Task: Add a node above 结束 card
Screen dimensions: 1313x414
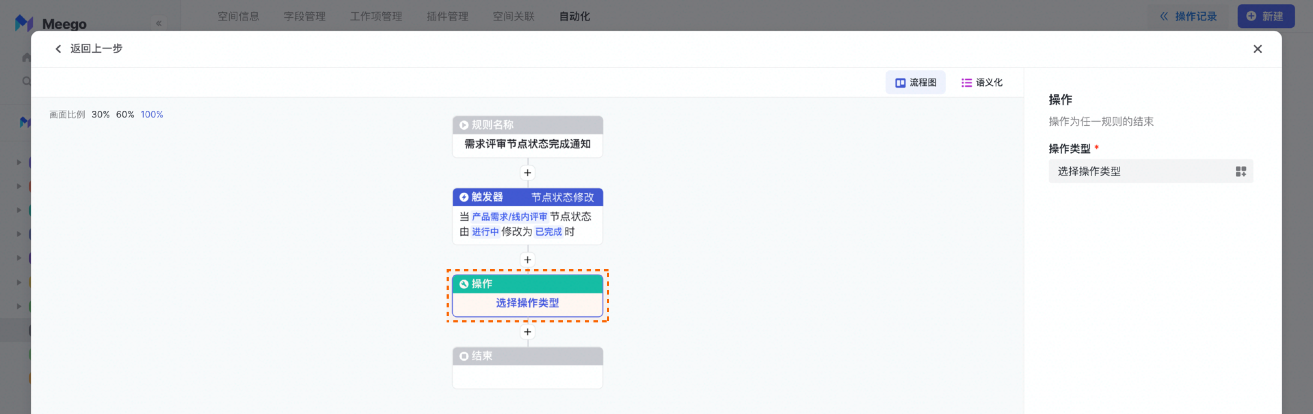Action: pyautogui.click(x=528, y=332)
